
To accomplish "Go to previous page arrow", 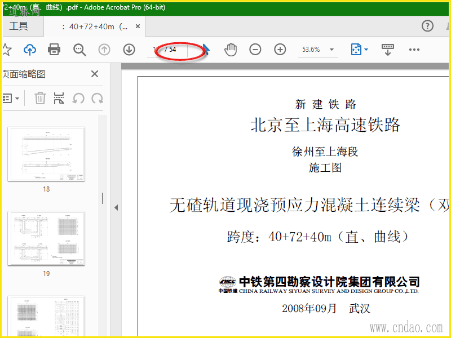I will pyautogui.click(x=104, y=50).
